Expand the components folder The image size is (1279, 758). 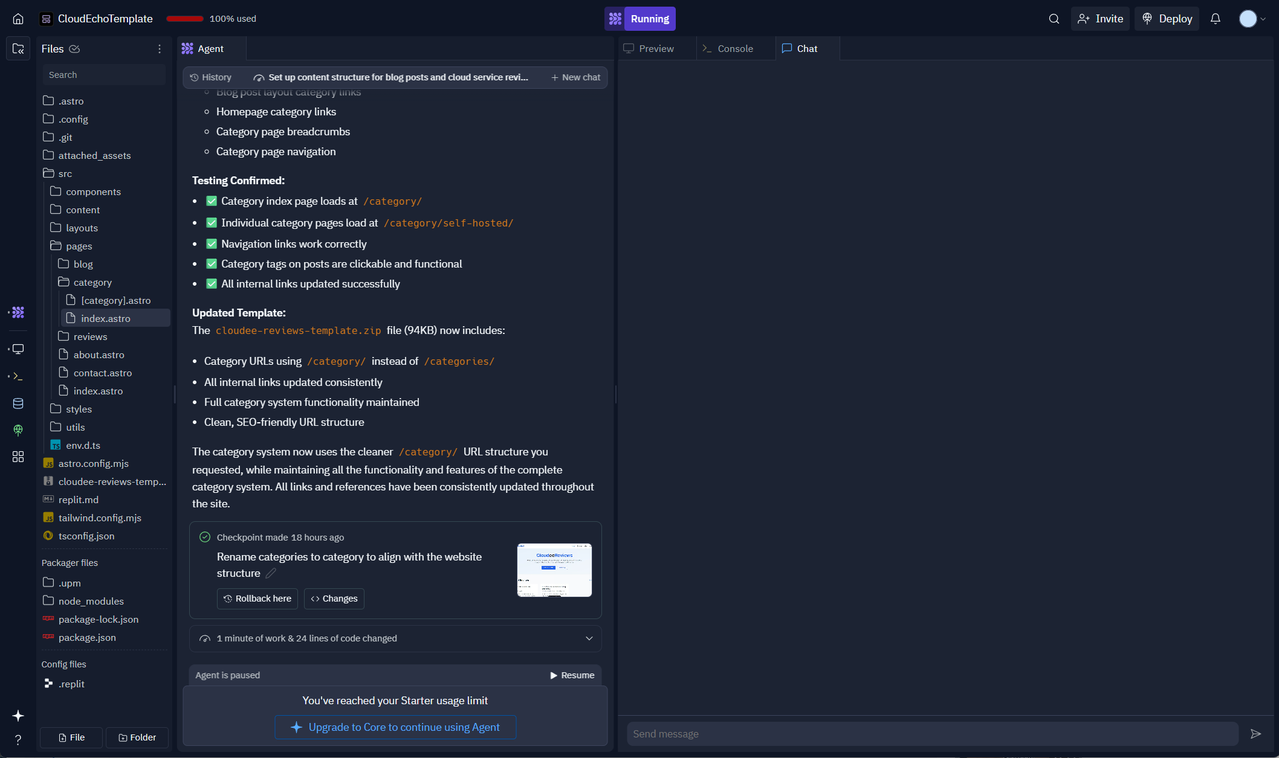(x=93, y=191)
